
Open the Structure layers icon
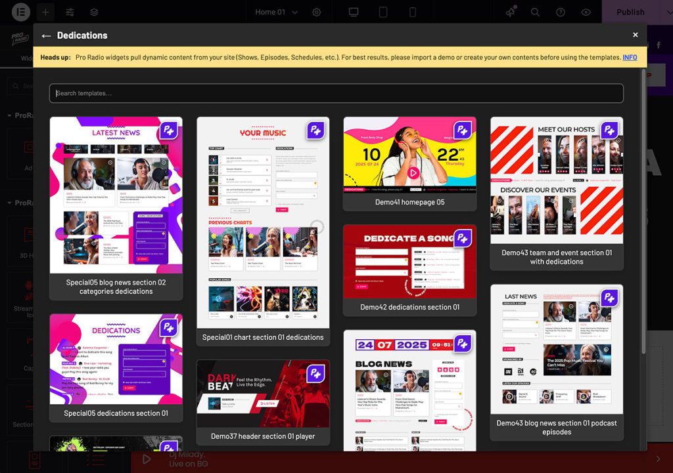(x=95, y=12)
